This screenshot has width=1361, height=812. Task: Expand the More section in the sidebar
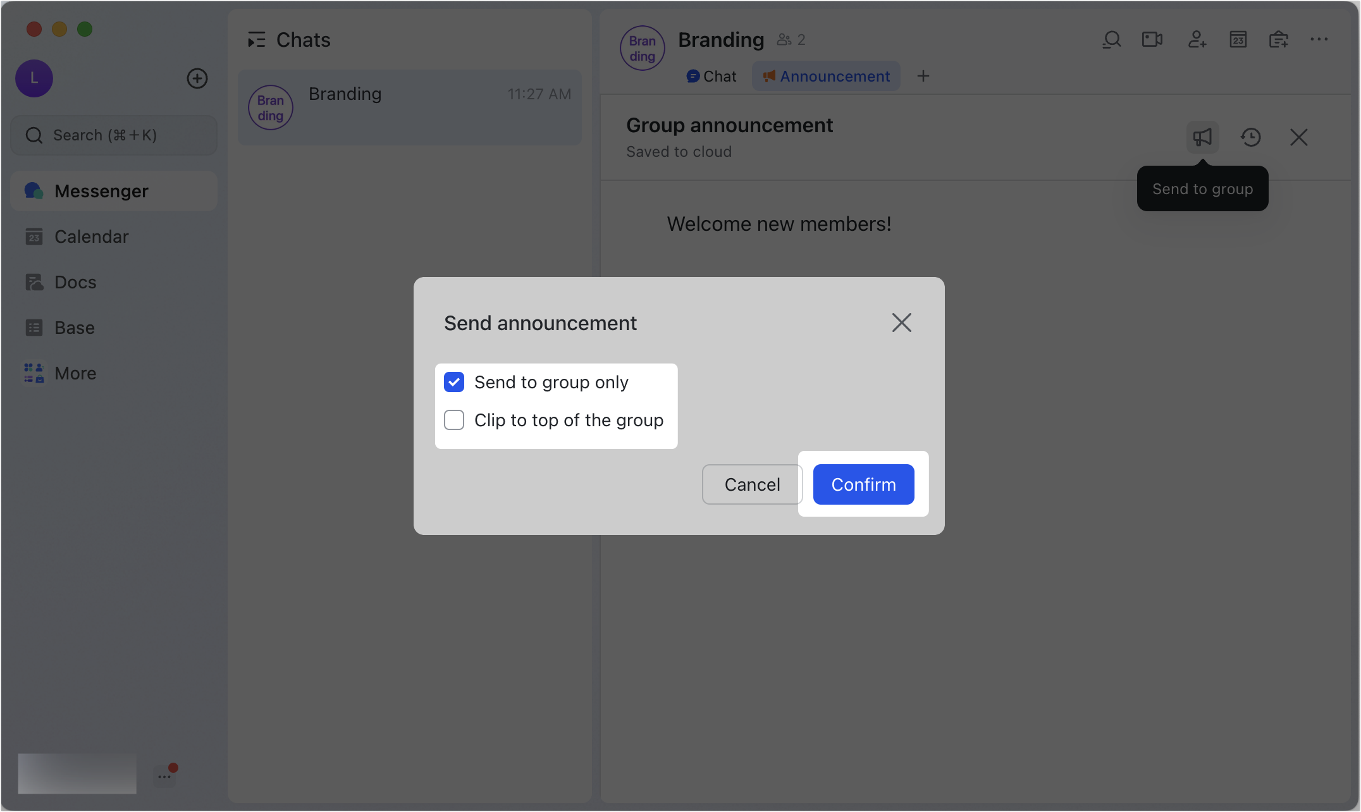tap(75, 373)
